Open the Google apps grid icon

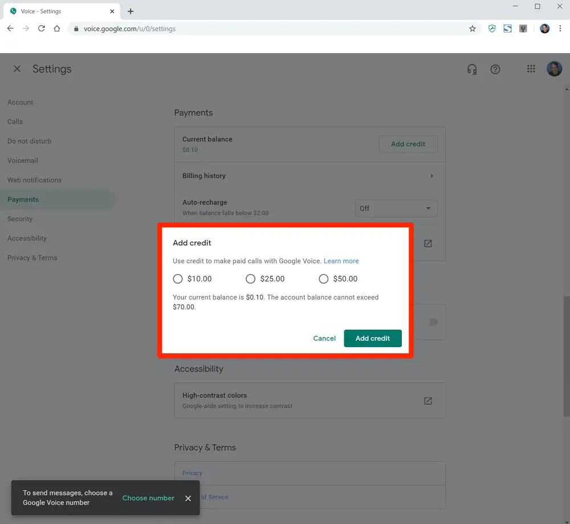click(x=531, y=69)
